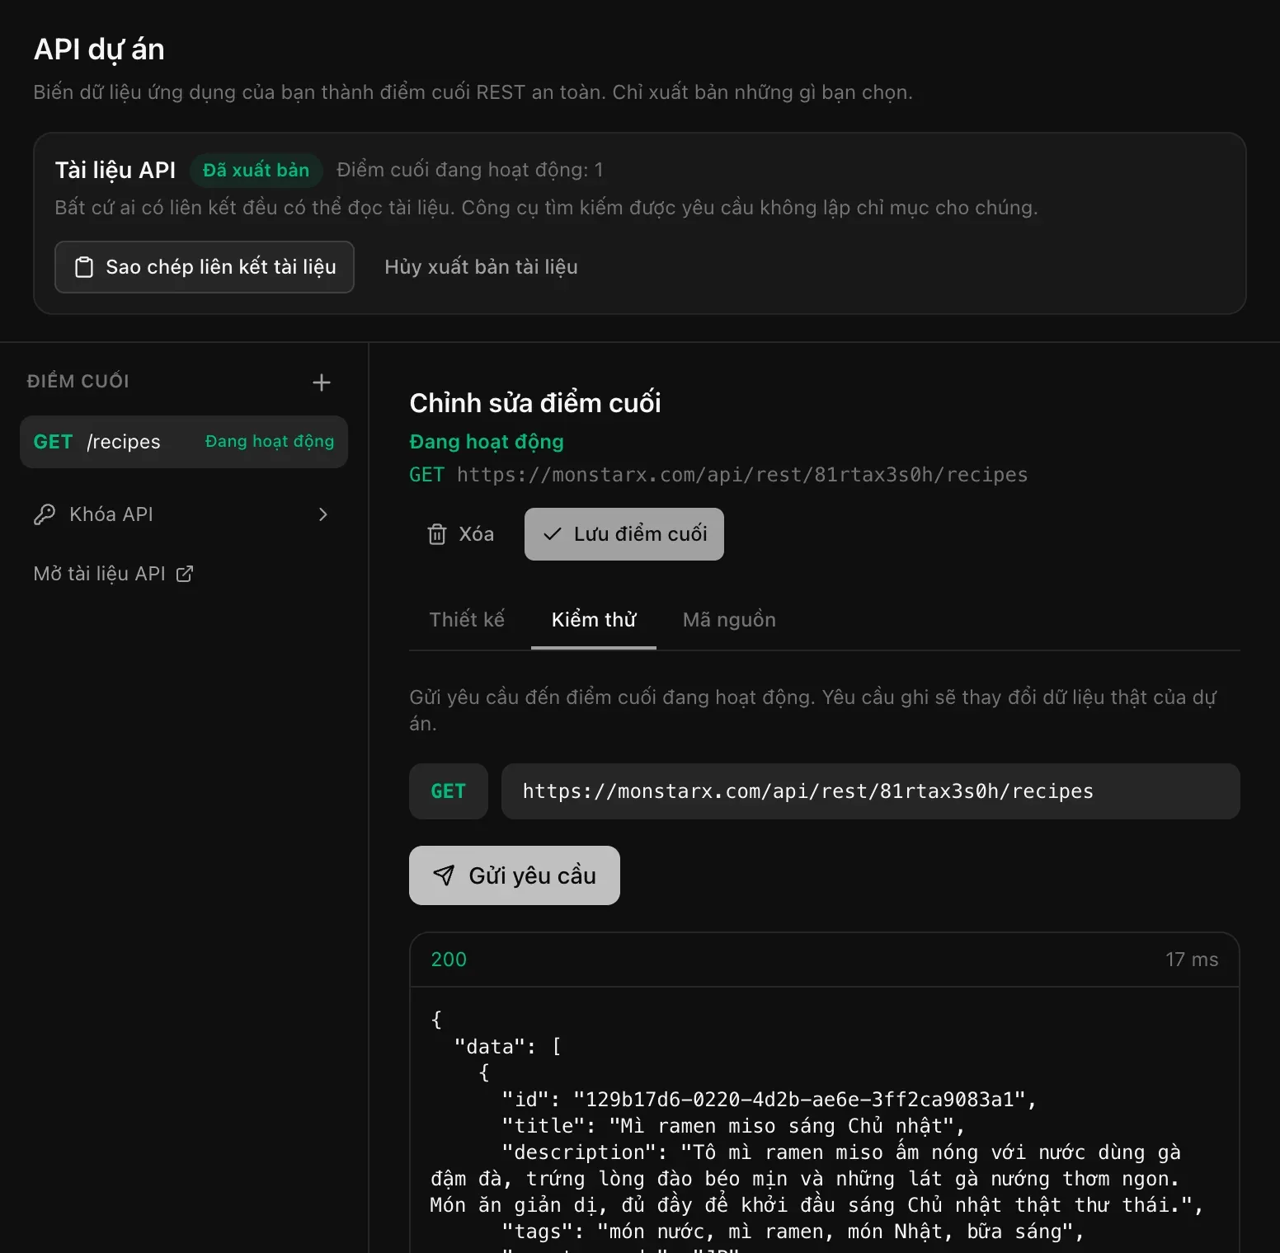
Task: Click the key icon beside Khóa API
Action: pyautogui.click(x=45, y=514)
